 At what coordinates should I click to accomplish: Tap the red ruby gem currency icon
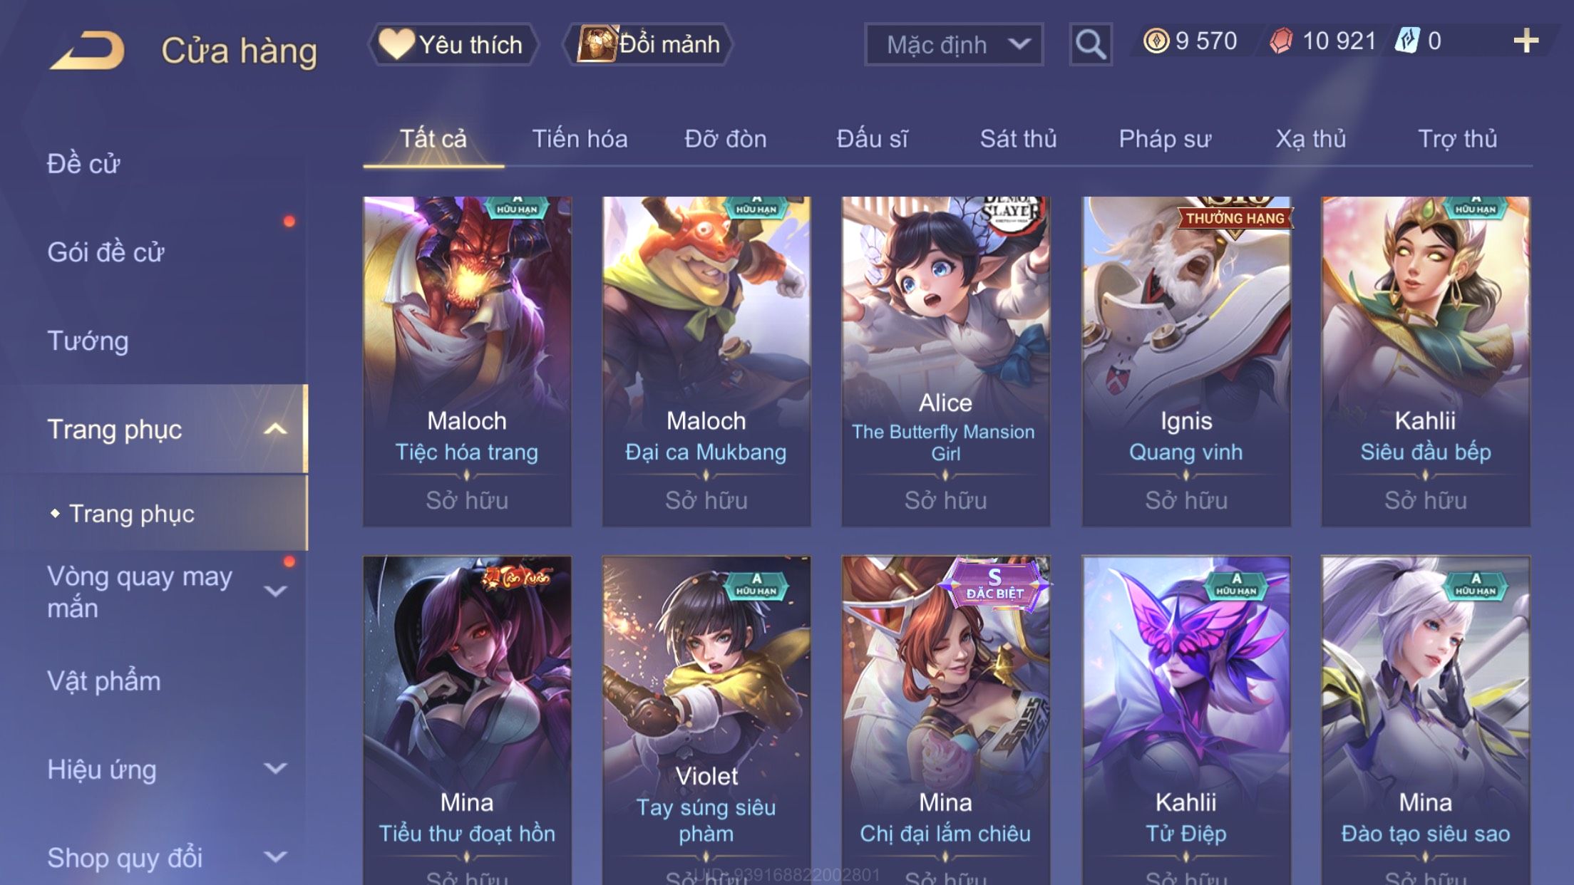click(1281, 41)
